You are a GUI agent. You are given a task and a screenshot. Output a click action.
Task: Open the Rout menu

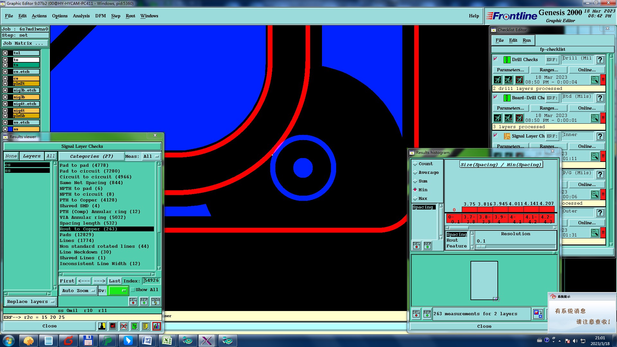(x=130, y=16)
